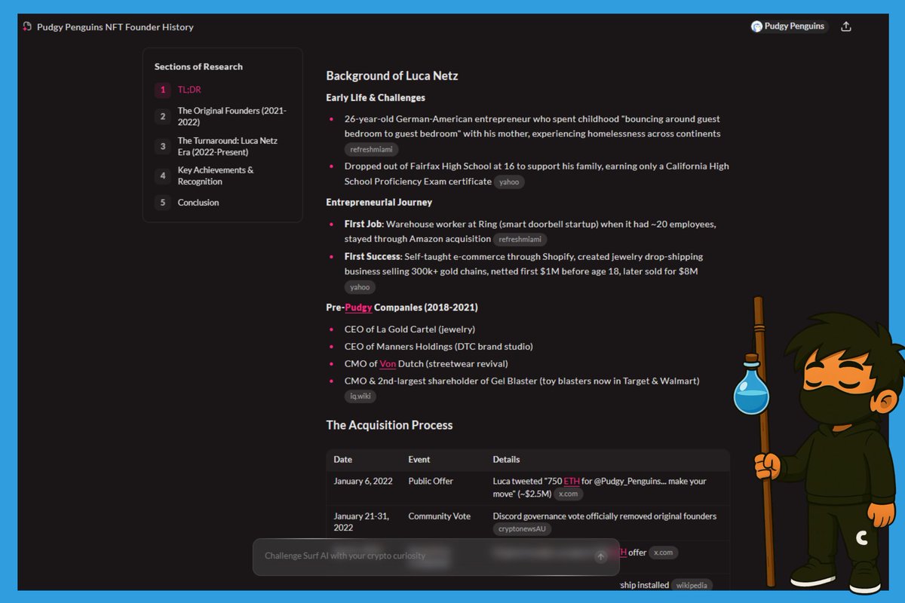Image resolution: width=905 pixels, height=603 pixels.
Task: Click the Pudgy Penguins chip in the header
Action: 789,26
